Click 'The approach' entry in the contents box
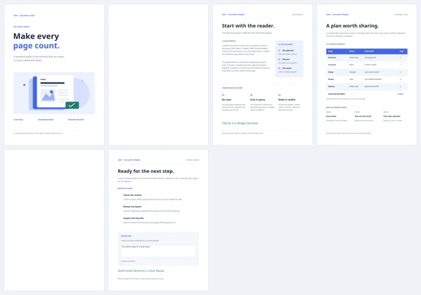This screenshot has width=421, height=295. [x=288, y=50]
